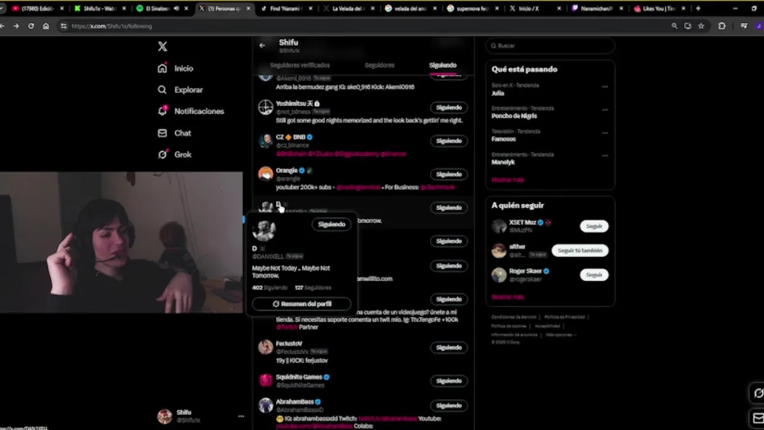Open more options for Poncho de Nigris trend
The image size is (764, 430).
605,110
